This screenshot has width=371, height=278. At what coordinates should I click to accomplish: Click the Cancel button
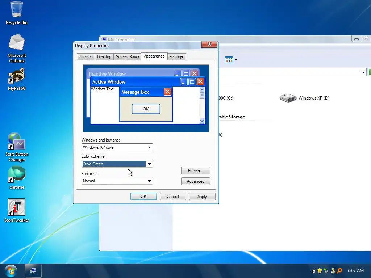[173, 197]
